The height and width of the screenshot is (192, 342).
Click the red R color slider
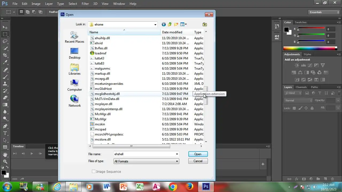311,28
